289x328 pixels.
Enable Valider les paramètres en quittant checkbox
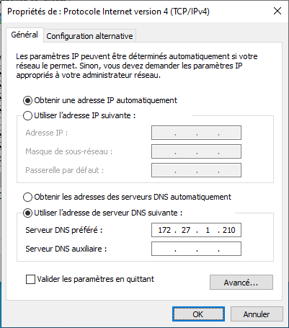click(x=30, y=280)
